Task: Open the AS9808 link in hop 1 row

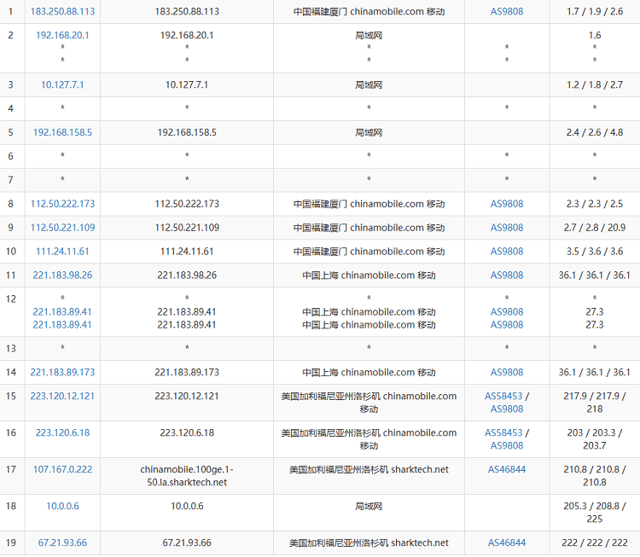Action: 507,12
